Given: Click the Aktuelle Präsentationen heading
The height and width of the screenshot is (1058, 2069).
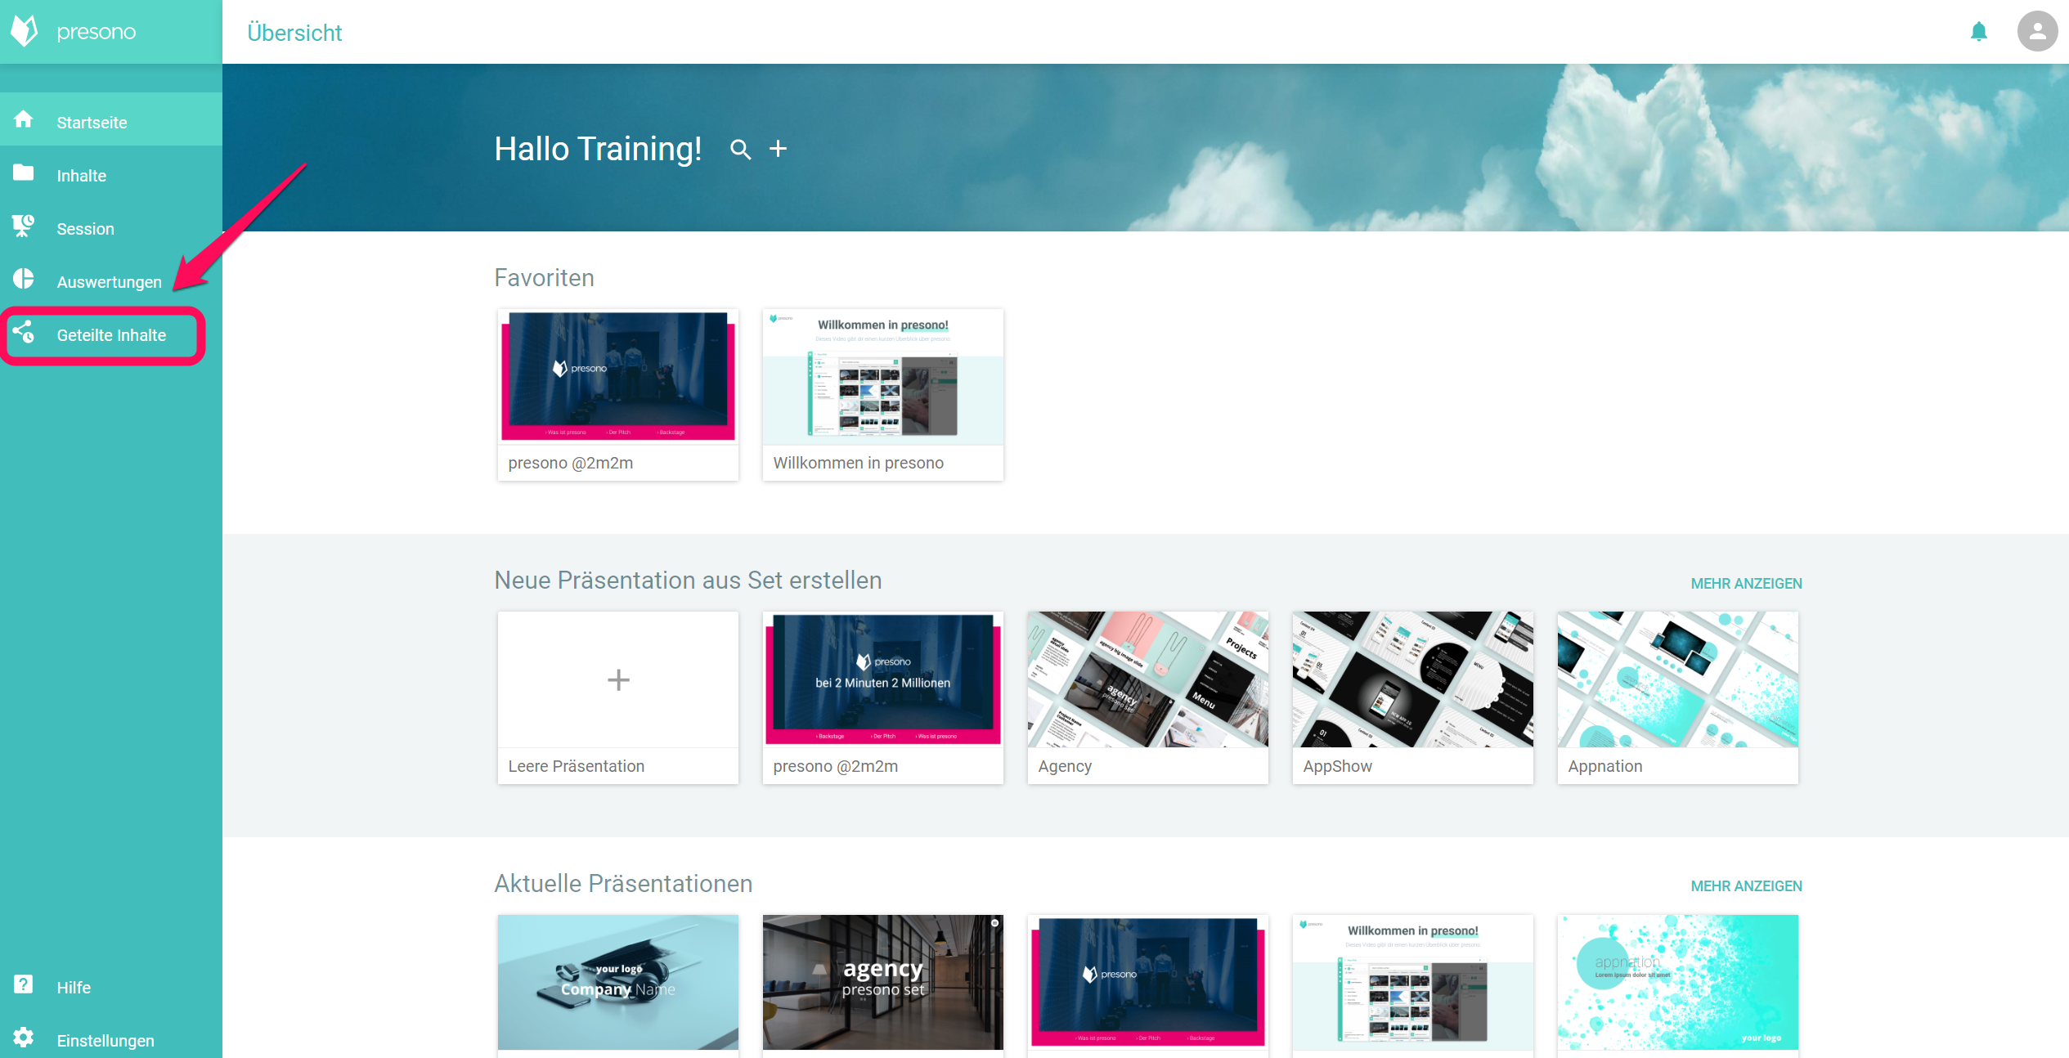Looking at the screenshot, I should [624, 884].
